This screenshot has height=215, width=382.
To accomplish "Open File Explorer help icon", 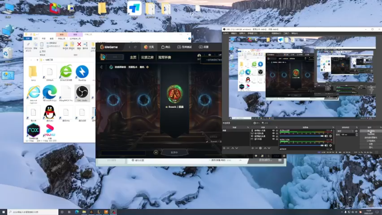I will (x=189, y=39).
